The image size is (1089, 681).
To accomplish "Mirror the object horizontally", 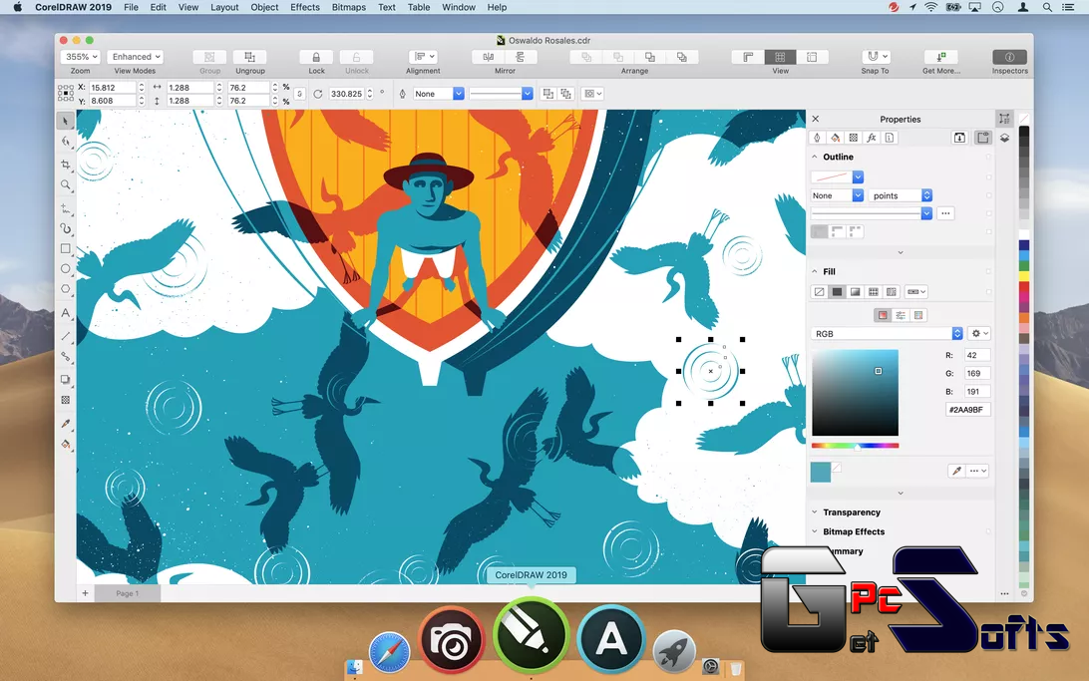I will [489, 57].
